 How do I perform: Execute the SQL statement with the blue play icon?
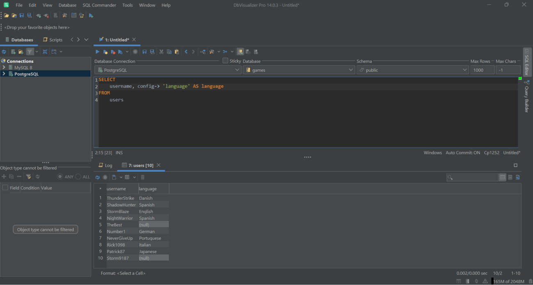click(97, 51)
